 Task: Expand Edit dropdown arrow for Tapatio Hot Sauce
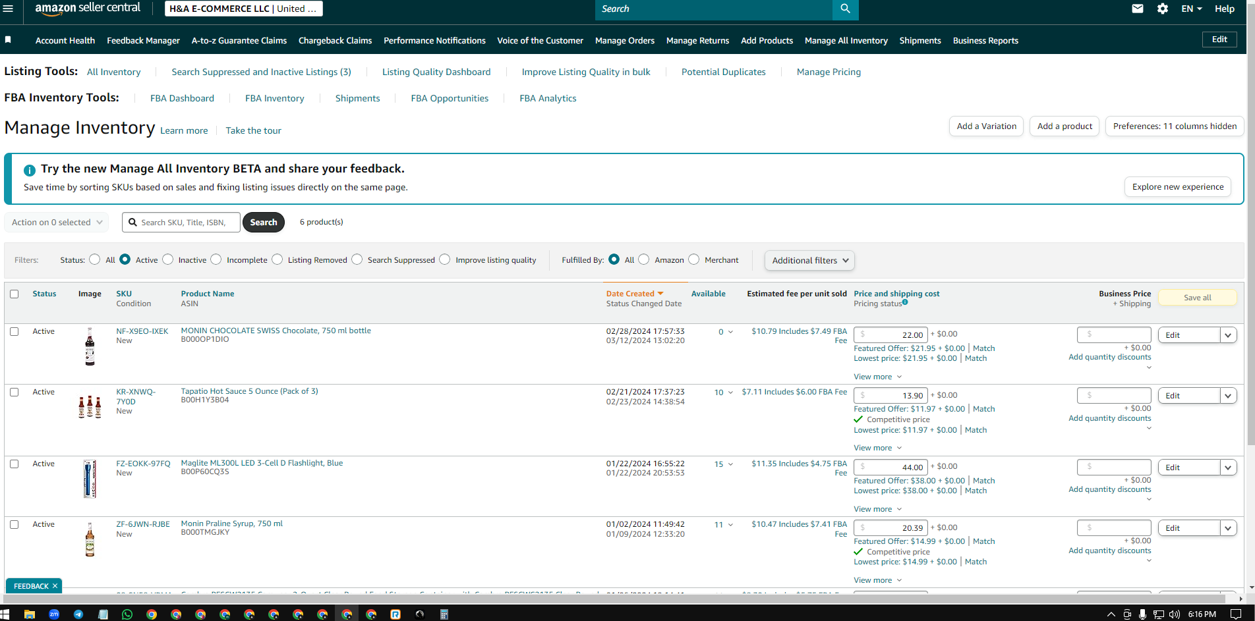point(1228,396)
